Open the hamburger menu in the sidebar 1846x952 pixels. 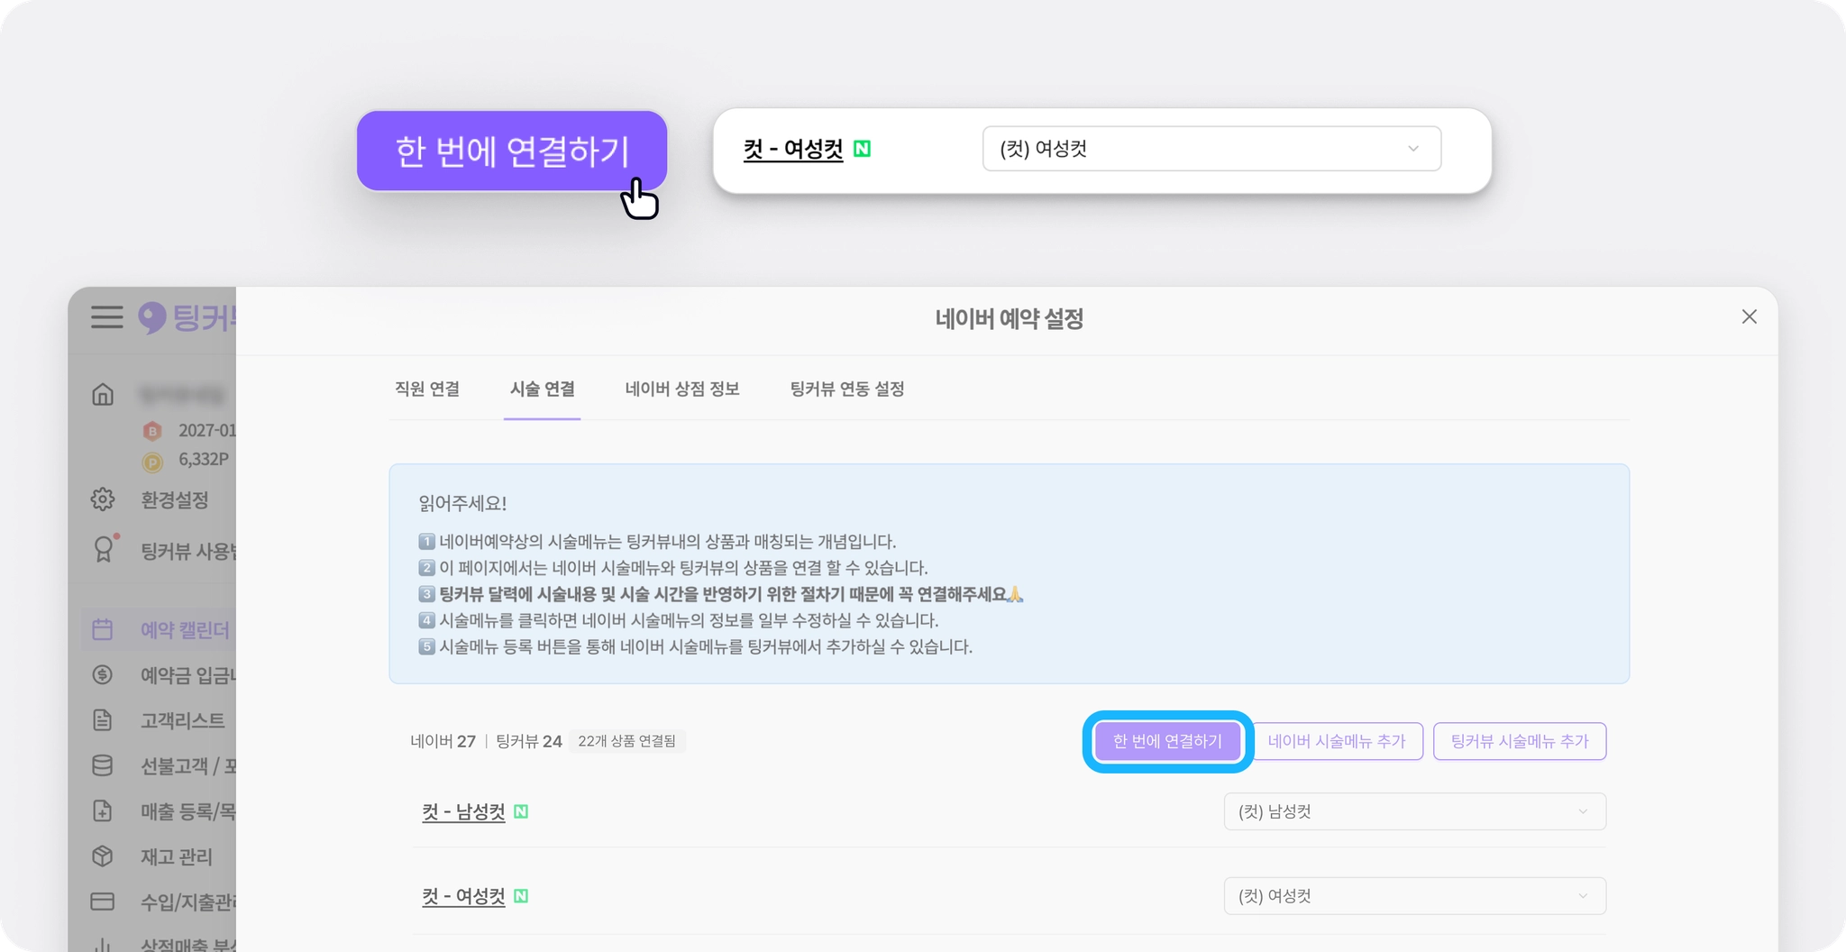coord(106,317)
